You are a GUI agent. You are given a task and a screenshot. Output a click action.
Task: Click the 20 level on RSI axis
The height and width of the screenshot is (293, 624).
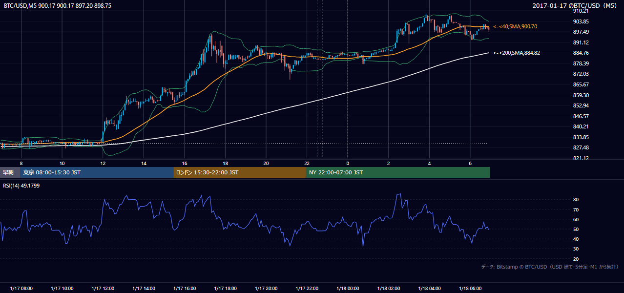(576, 259)
